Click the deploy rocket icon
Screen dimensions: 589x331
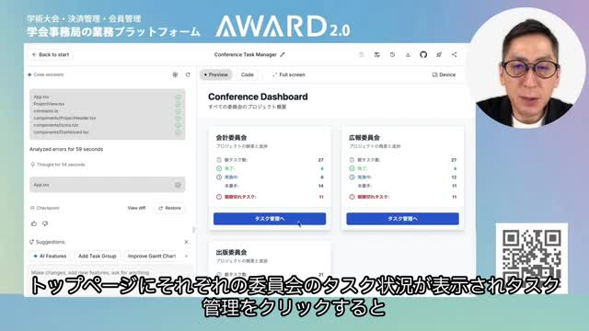(439, 55)
